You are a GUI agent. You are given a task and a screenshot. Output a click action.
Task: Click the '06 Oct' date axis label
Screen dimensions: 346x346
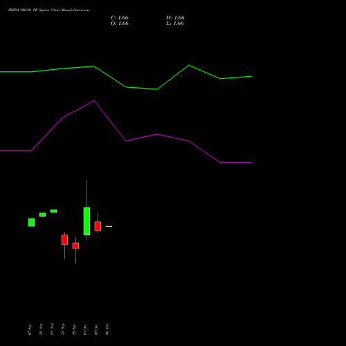point(107,329)
